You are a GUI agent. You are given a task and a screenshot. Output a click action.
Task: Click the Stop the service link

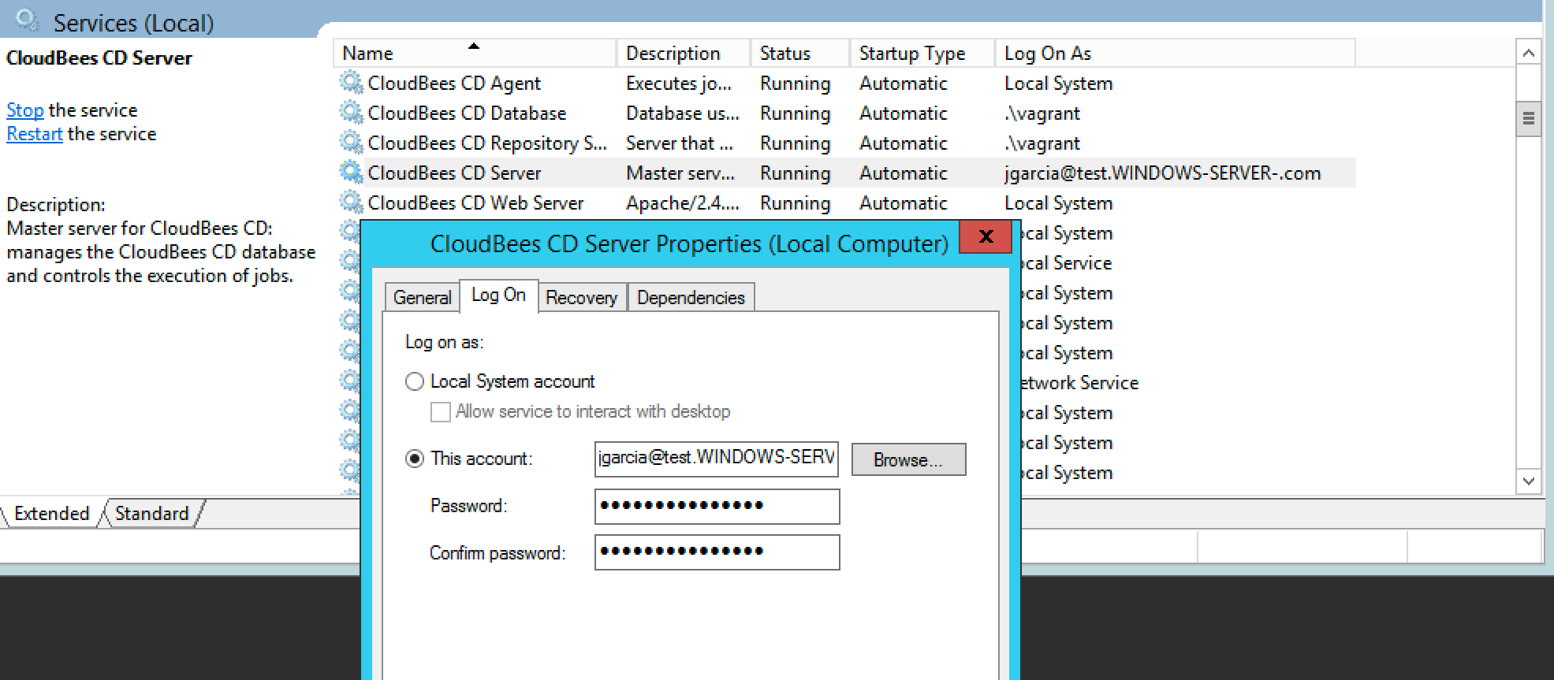25,110
